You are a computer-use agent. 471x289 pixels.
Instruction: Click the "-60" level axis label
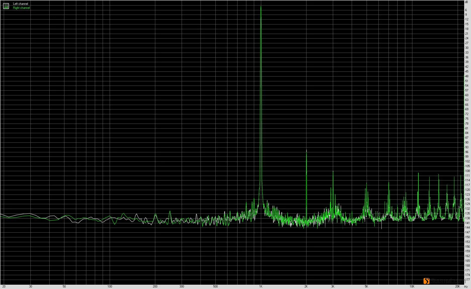[x=466, y=95]
